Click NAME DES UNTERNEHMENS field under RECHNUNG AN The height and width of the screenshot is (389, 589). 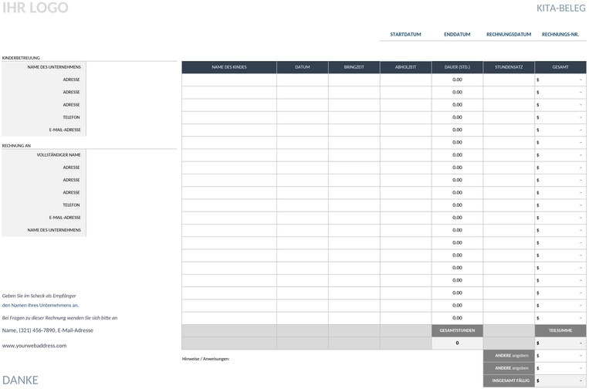pos(131,230)
